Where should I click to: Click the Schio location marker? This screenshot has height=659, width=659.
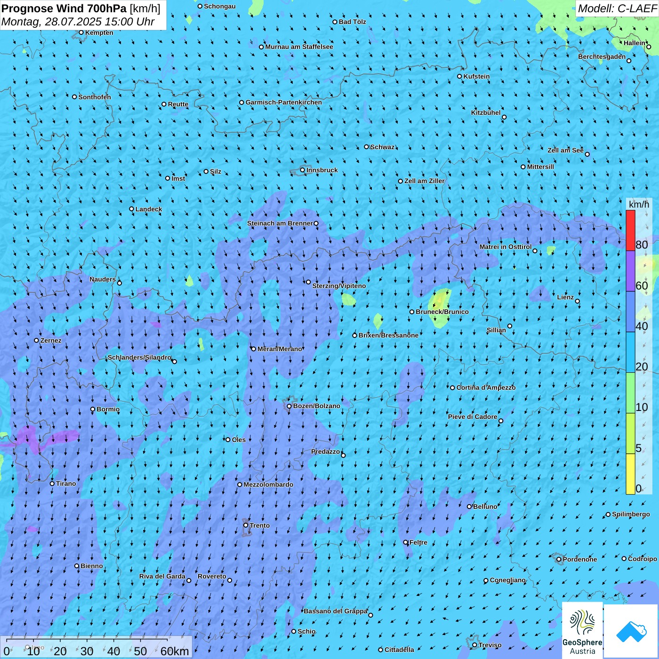(294, 631)
